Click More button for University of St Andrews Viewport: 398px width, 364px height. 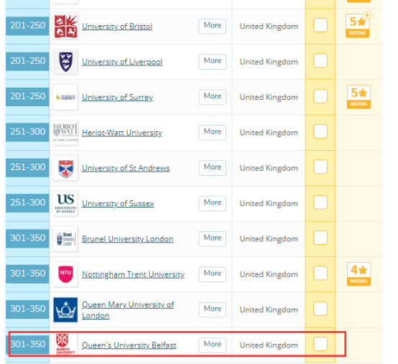[213, 168]
